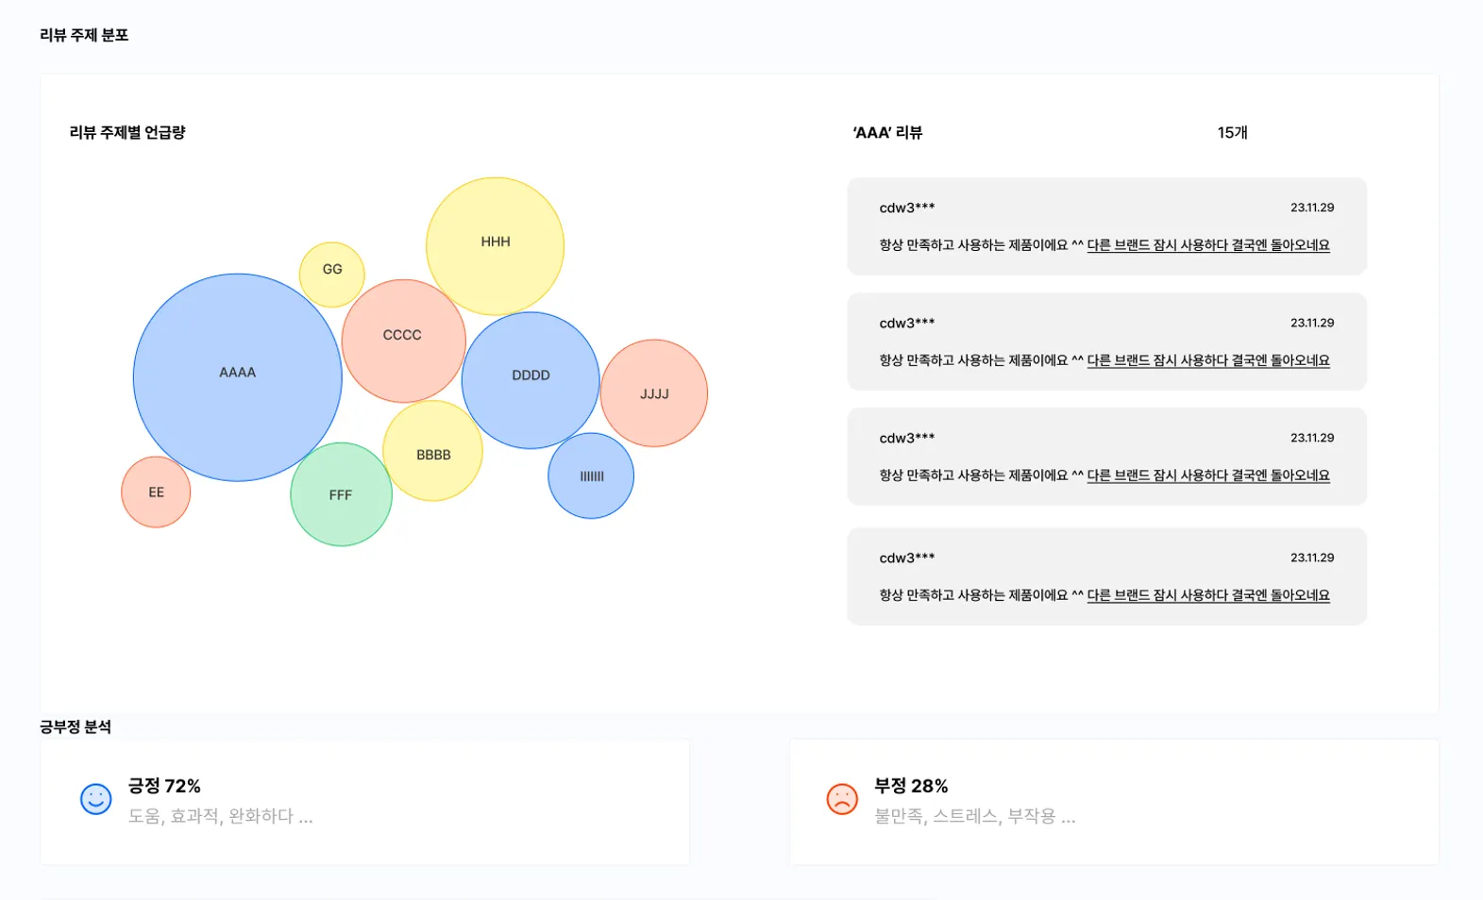Open the 긍정 72% sentiment card
Screen dimensions: 1483x900
coord(364,801)
